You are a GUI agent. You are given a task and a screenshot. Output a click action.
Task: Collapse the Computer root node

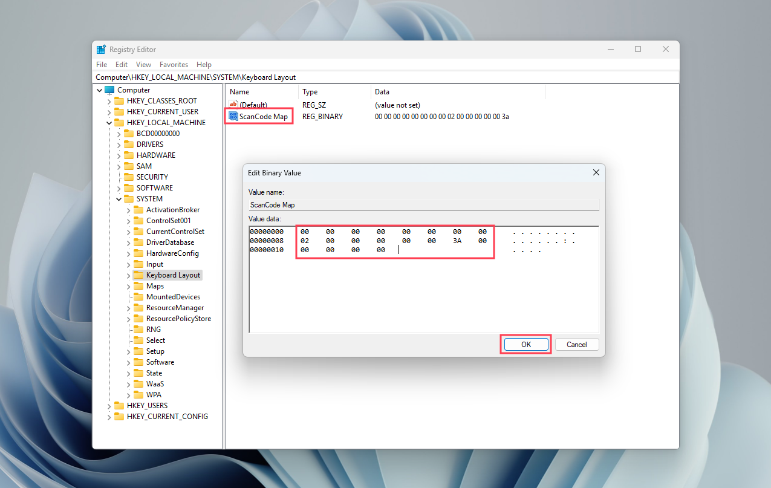[x=100, y=90]
